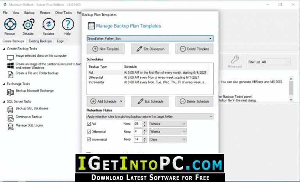Open the File menu
Viewport: 300px width, 182px height.
[x=5, y=13]
